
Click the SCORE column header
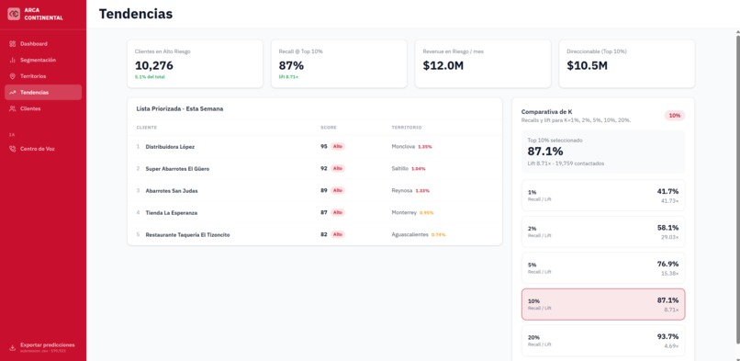[329, 128]
